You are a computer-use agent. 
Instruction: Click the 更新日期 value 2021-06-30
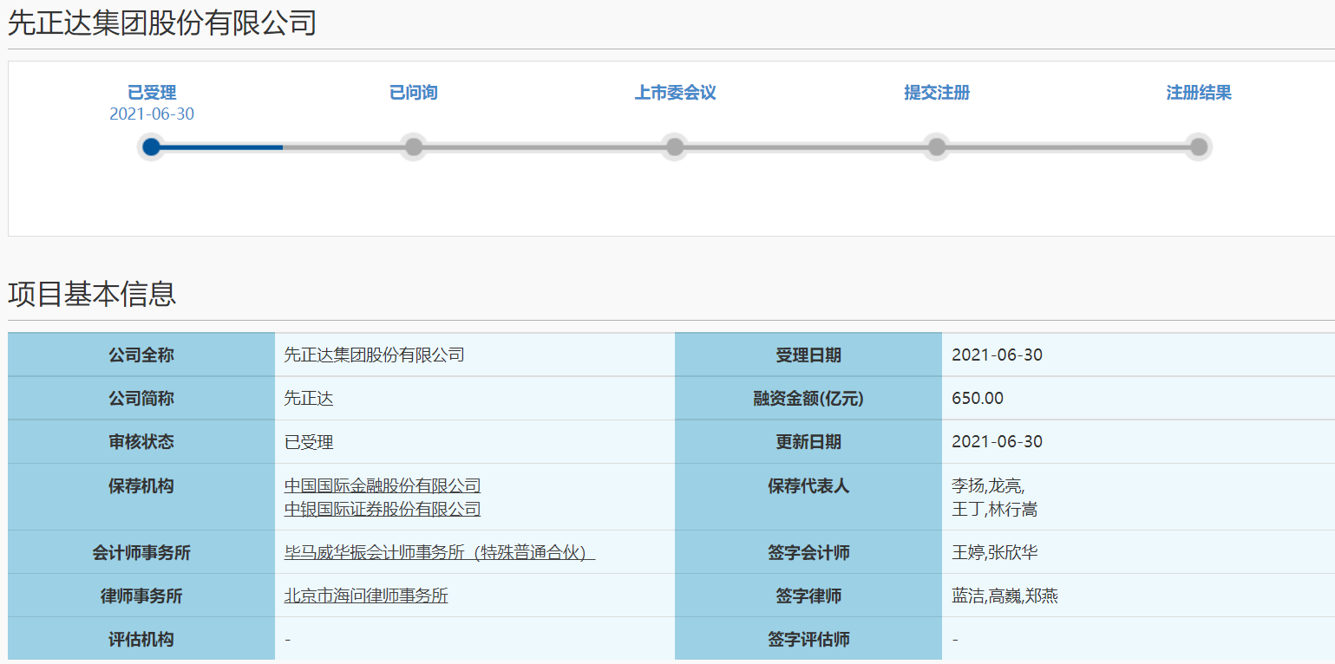(997, 441)
